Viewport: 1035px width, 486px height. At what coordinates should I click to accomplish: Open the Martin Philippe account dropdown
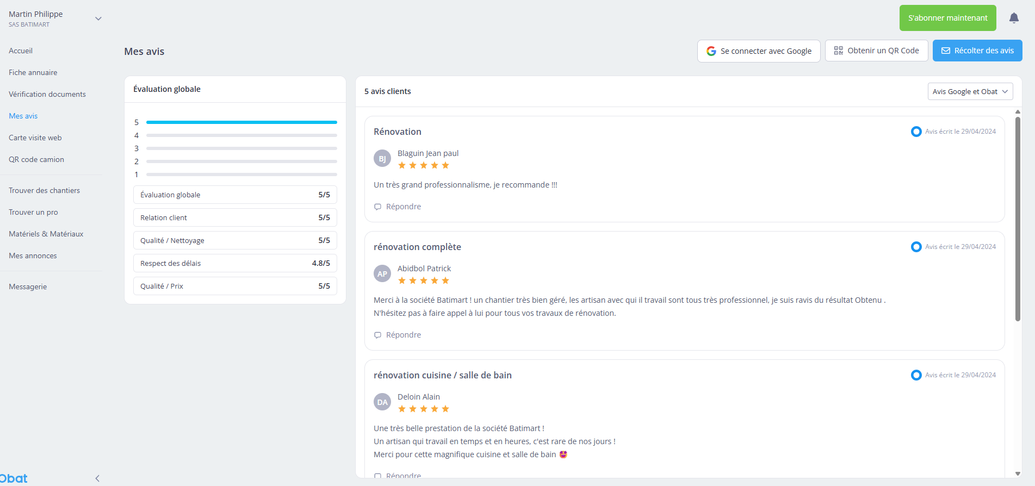click(98, 18)
